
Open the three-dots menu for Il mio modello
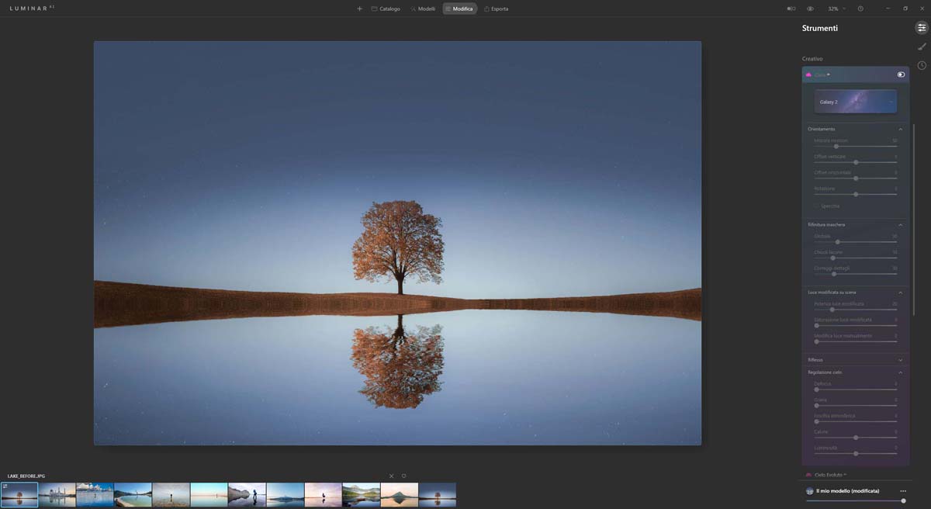click(x=902, y=491)
